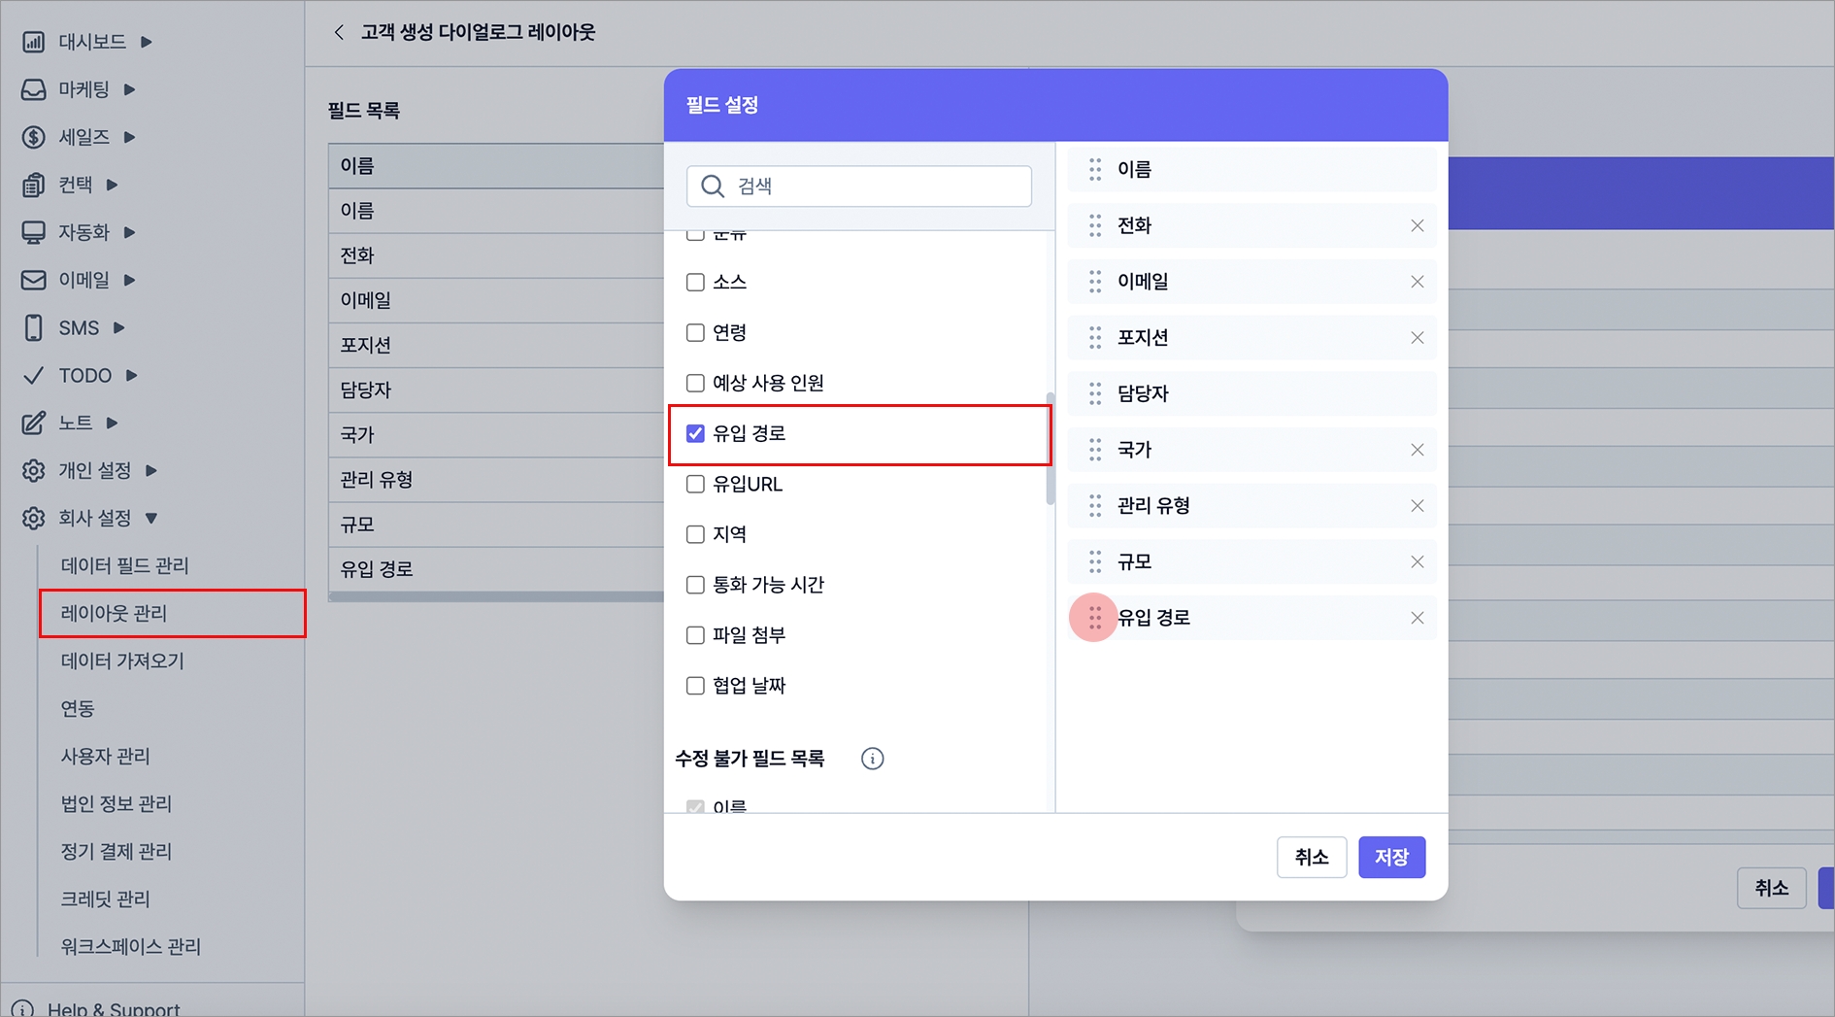
Task: Uncheck the 유입 경로 checkbox
Action: click(x=695, y=433)
